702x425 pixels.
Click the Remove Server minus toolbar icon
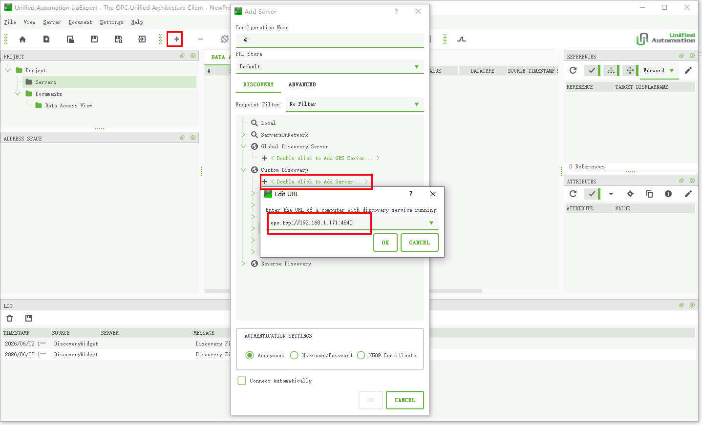click(201, 40)
